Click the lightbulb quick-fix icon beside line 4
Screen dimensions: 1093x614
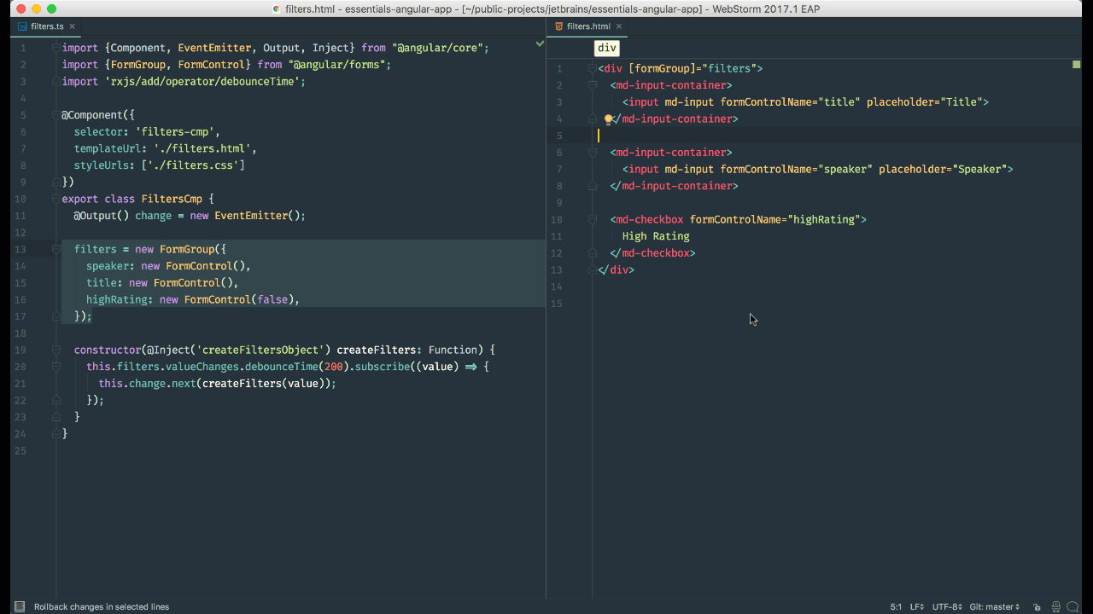pos(607,119)
